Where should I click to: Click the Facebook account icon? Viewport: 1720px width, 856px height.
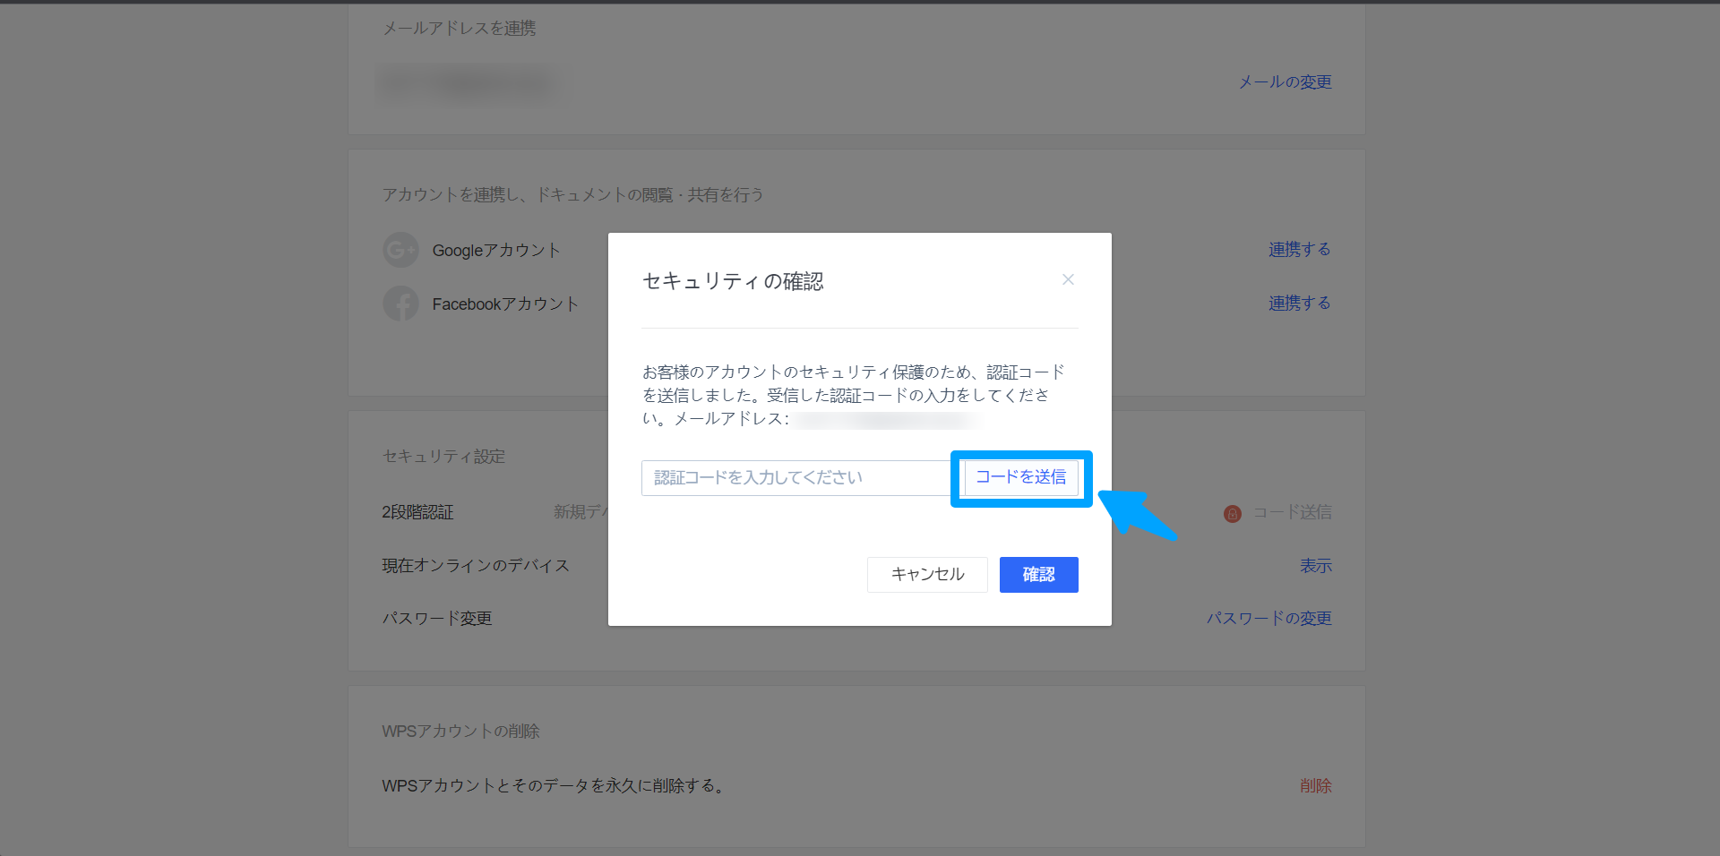pyautogui.click(x=400, y=304)
